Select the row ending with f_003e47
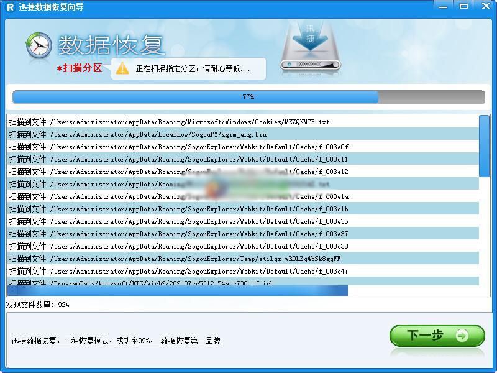Viewport: 497px width, 373px height. (x=243, y=271)
